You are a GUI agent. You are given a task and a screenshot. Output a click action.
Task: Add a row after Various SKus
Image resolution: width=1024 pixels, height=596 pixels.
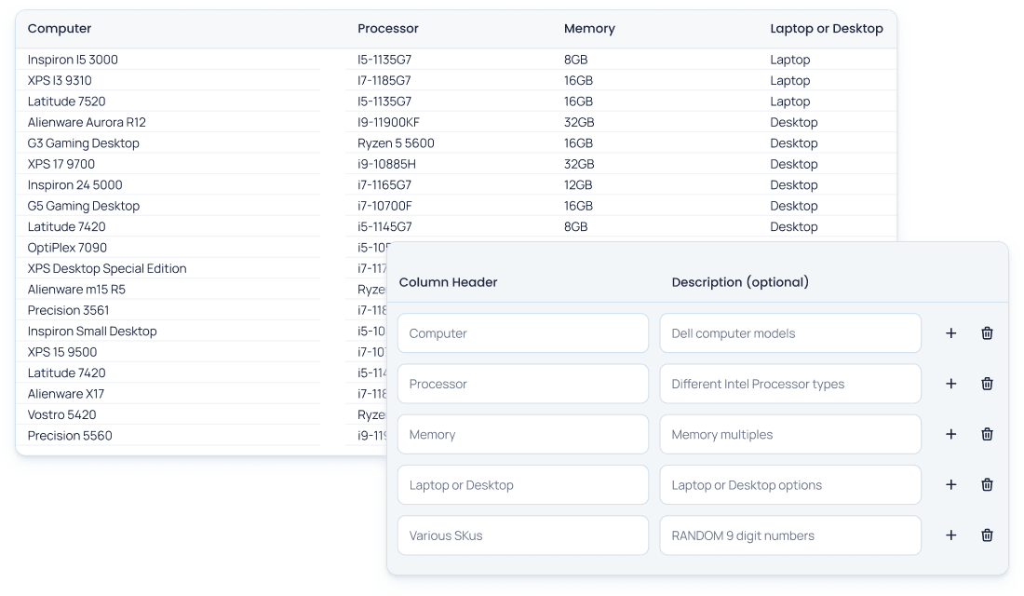950,535
